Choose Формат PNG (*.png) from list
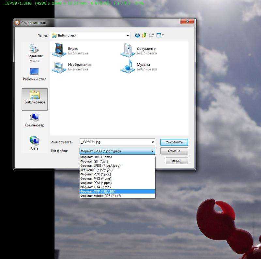Image resolution: width=261 pixels, height=259 pixels. coord(117,179)
